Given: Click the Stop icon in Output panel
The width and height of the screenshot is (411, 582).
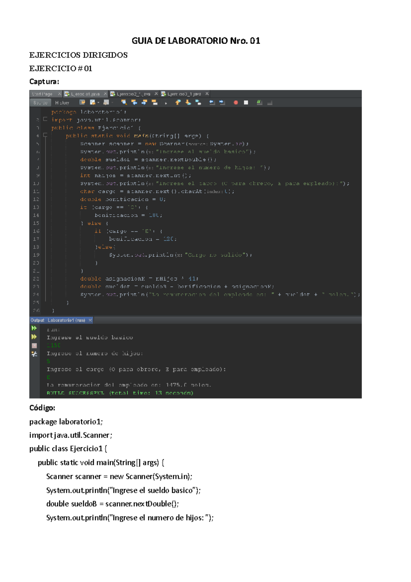Looking at the screenshot, I should click(x=34, y=345).
